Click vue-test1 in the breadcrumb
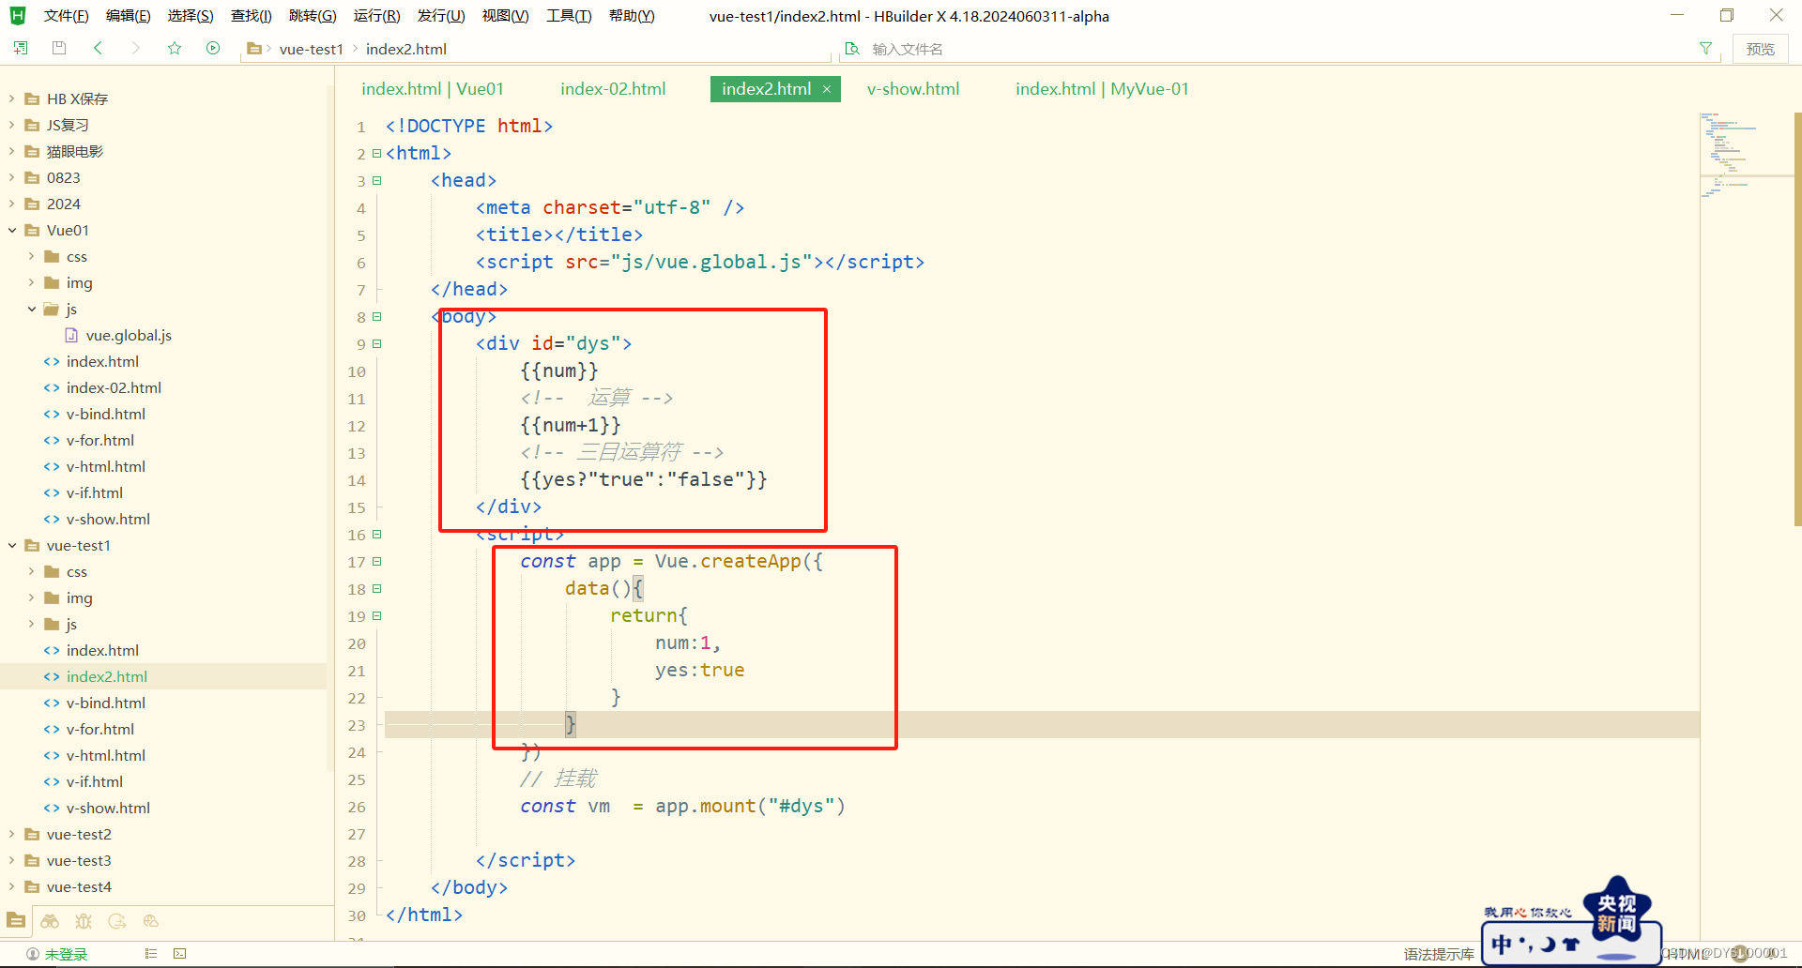1802x968 pixels. [312, 49]
